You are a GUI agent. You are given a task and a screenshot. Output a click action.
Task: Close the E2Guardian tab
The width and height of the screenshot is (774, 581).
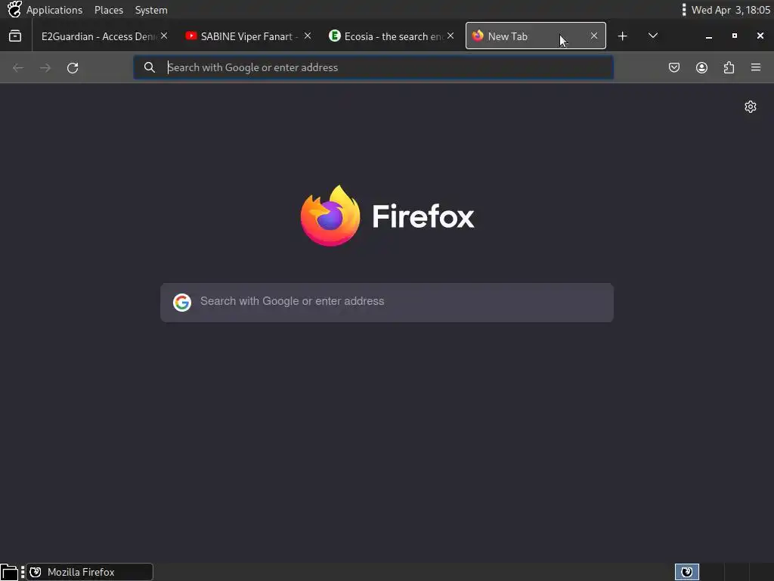click(x=164, y=36)
